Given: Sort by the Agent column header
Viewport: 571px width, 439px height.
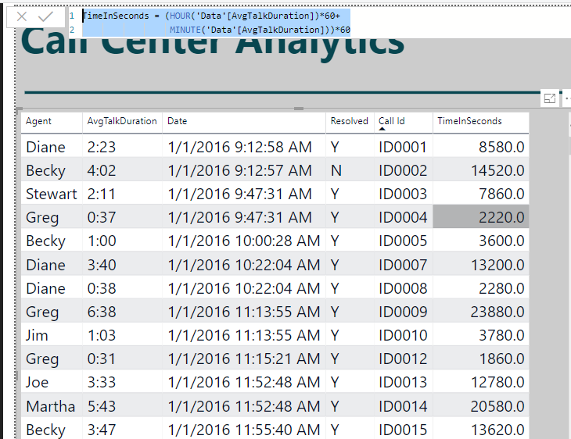Looking at the screenshot, I should point(38,121).
